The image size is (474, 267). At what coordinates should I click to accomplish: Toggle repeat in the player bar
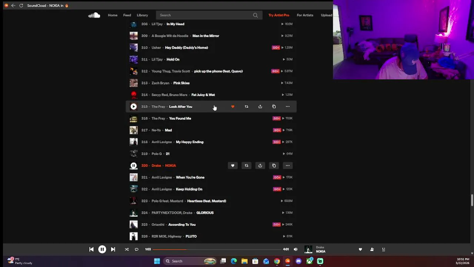(136, 250)
